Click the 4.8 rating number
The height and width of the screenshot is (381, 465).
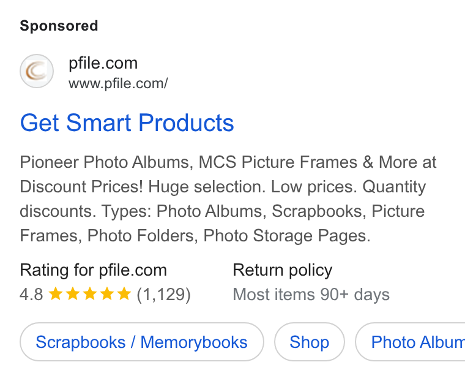[x=31, y=294]
